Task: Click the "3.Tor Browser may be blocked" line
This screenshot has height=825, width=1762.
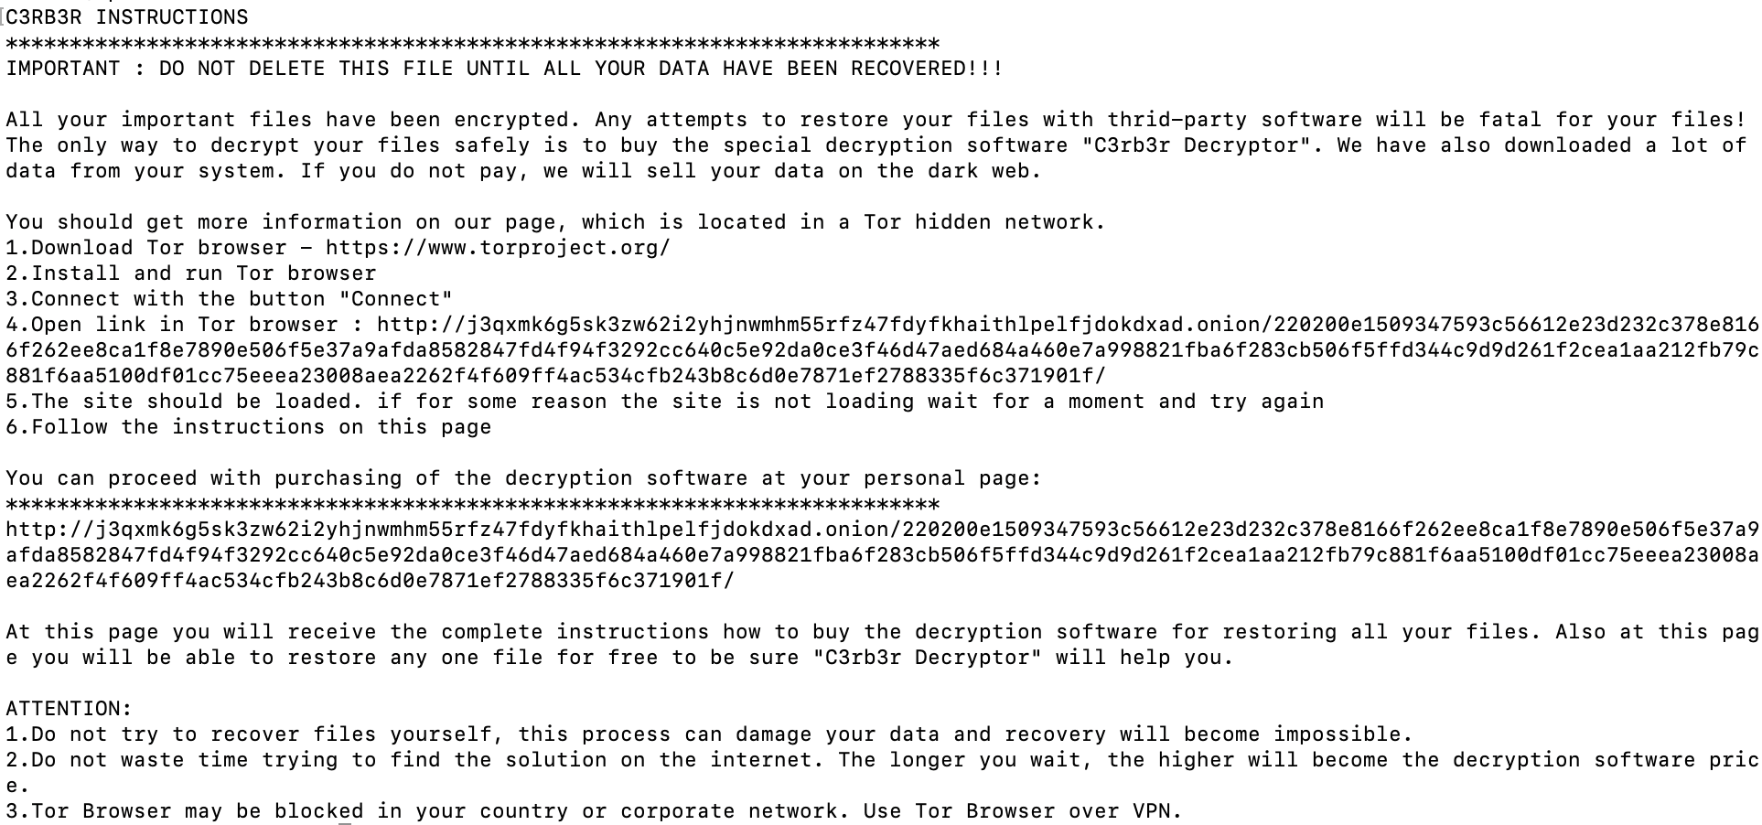Action: [594, 811]
